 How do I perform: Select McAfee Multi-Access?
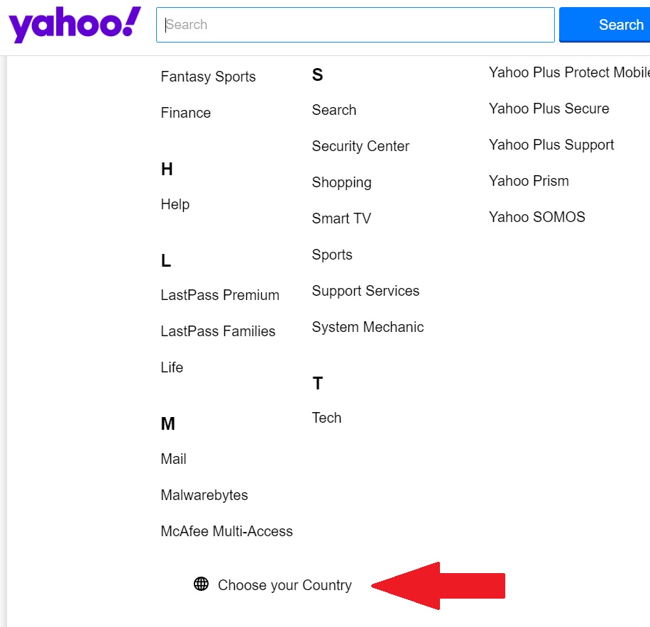point(226,531)
